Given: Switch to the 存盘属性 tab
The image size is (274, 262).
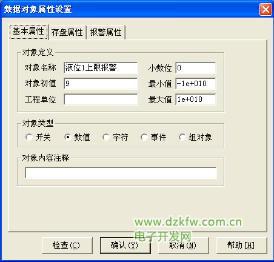Looking at the screenshot, I should [67, 33].
